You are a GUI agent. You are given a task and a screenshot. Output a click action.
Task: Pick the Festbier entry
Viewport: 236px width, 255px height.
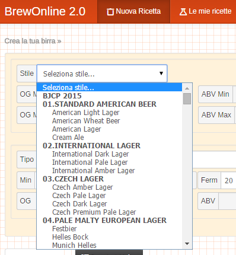[x=64, y=229]
